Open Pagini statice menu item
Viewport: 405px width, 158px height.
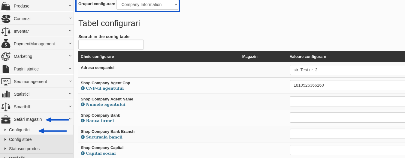click(x=37, y=69)
